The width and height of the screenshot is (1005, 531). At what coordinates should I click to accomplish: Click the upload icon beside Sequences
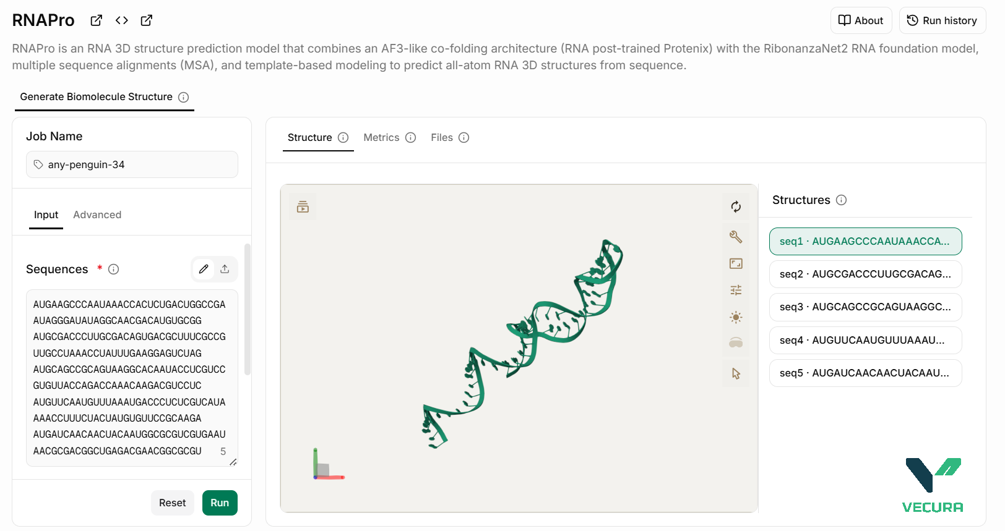pos(225,269)
